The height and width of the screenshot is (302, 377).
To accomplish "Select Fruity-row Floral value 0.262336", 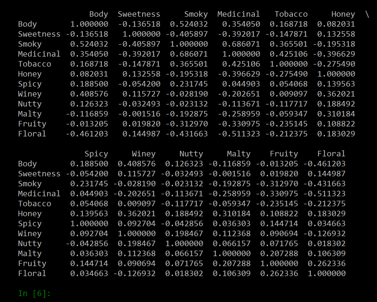I will [327, 263].
